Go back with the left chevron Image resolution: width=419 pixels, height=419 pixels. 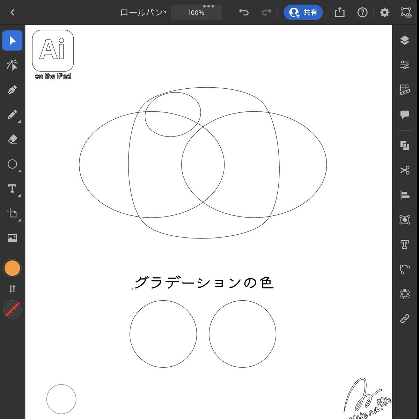13,13
